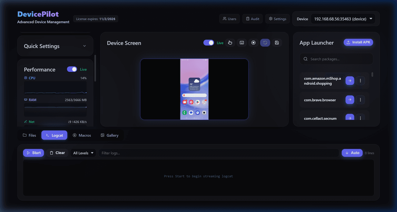Screen dimensions: 397x212
Task: Launch com.brave.browser with its arrow button
Action: 350,100
